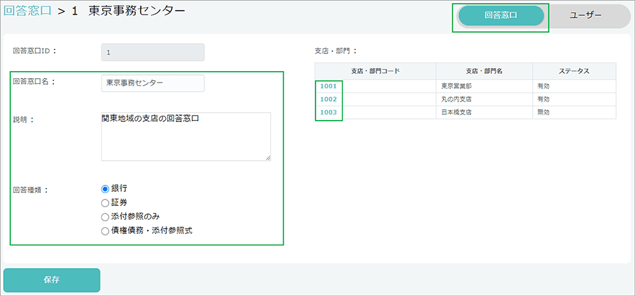
Task: Click the 無効 status of 日本橋支店
Action: point(543,112)
